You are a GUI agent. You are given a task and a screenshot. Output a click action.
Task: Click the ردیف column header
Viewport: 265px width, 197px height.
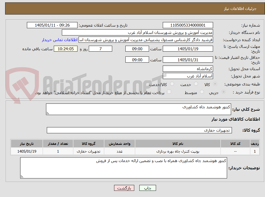click(255, 144)
